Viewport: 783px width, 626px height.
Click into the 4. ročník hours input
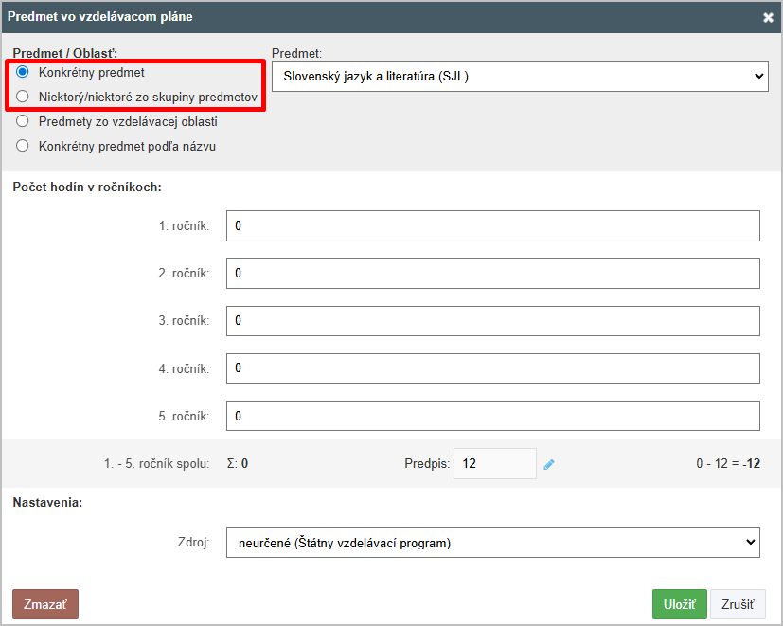(x=493, y=368)
